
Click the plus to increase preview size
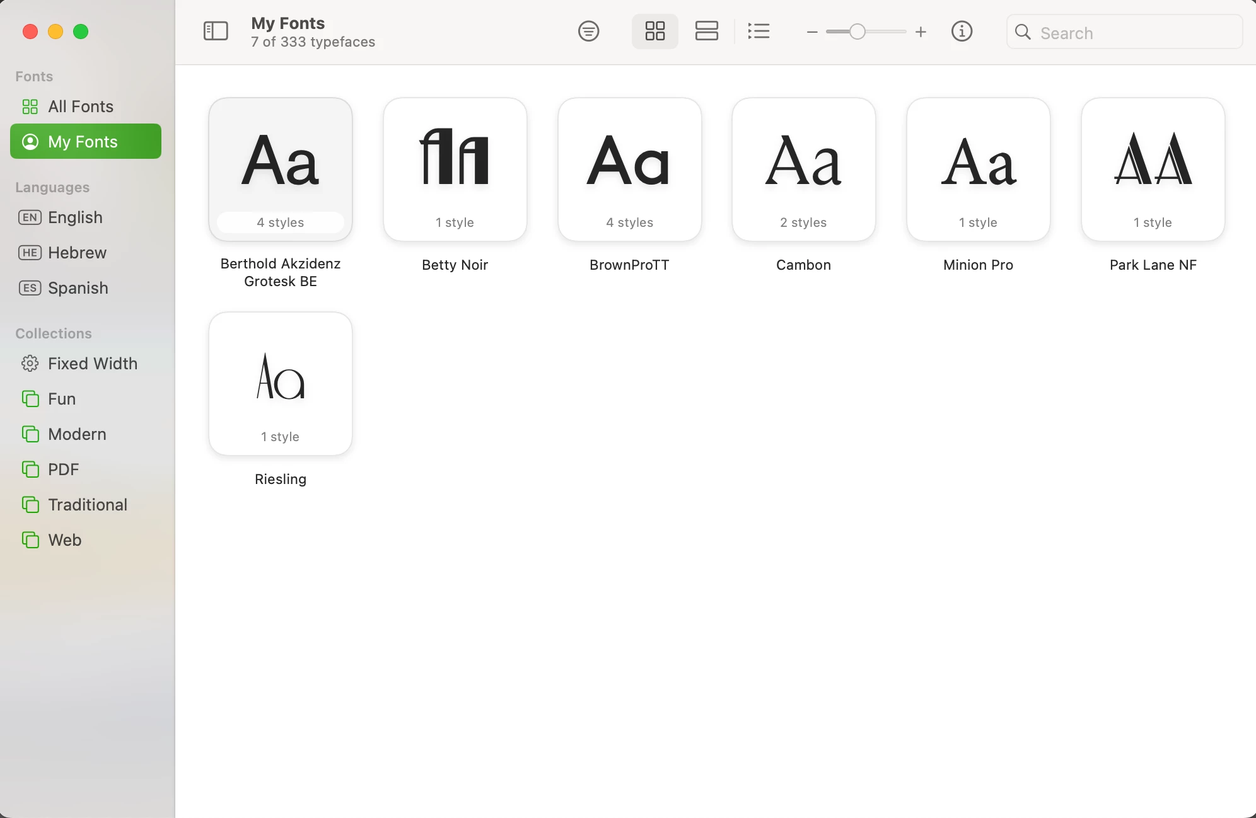(921, 32)
